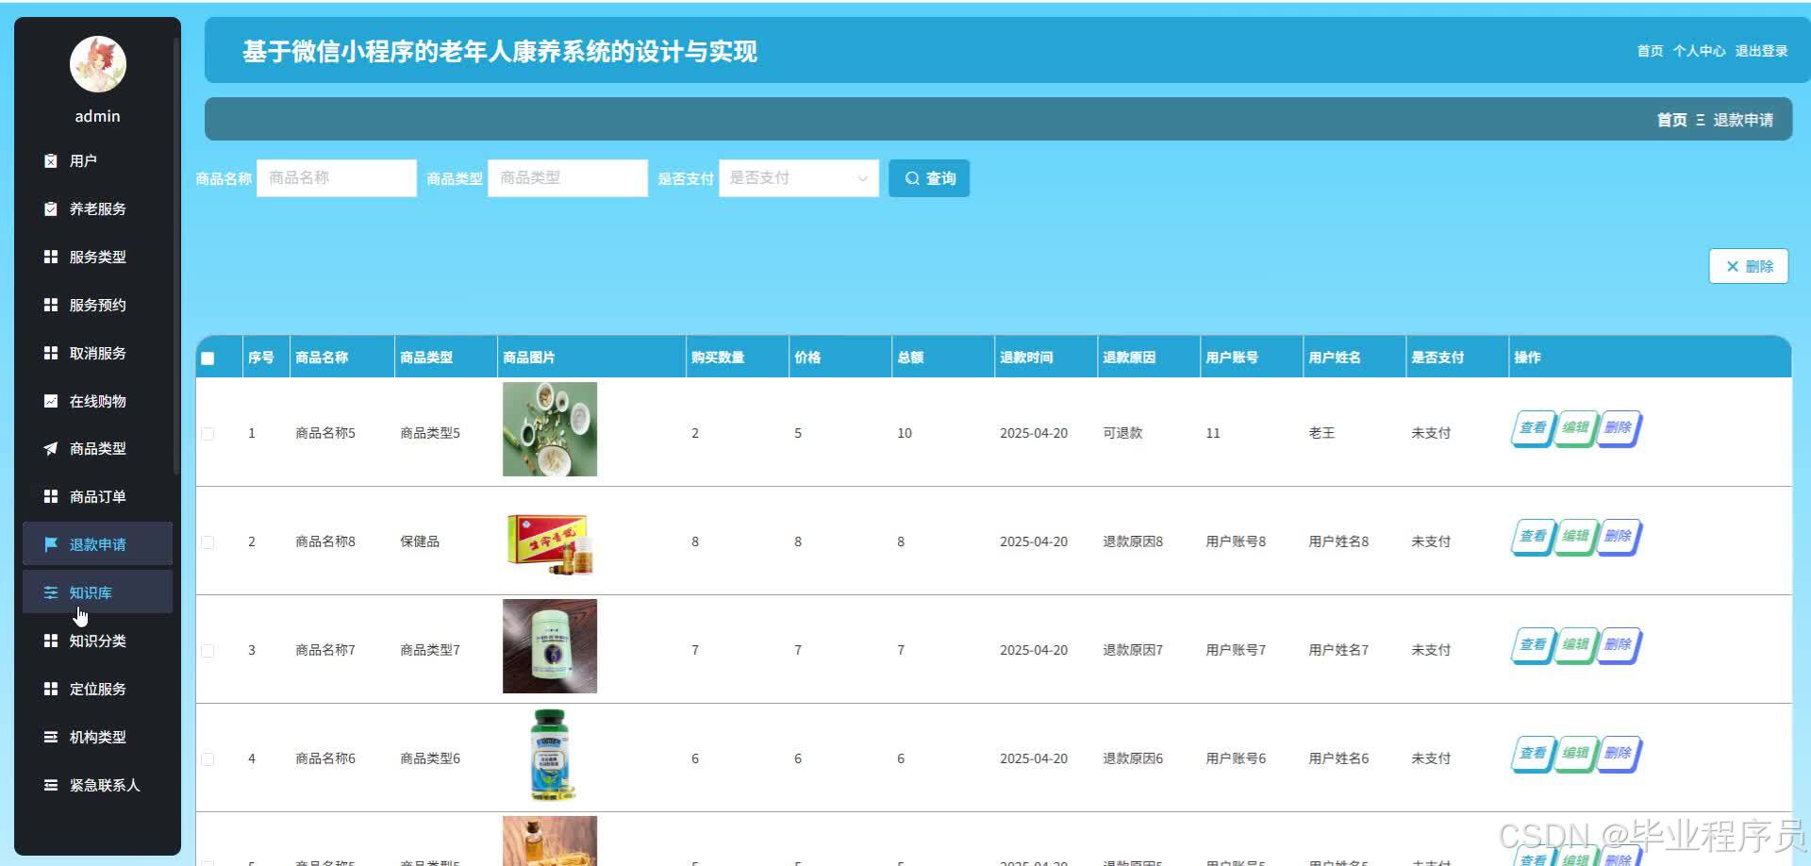The width and height of the screenshot is (1811, 866).
Task: Click 查看 button for 商品名称8
Action: (1533, 537)
